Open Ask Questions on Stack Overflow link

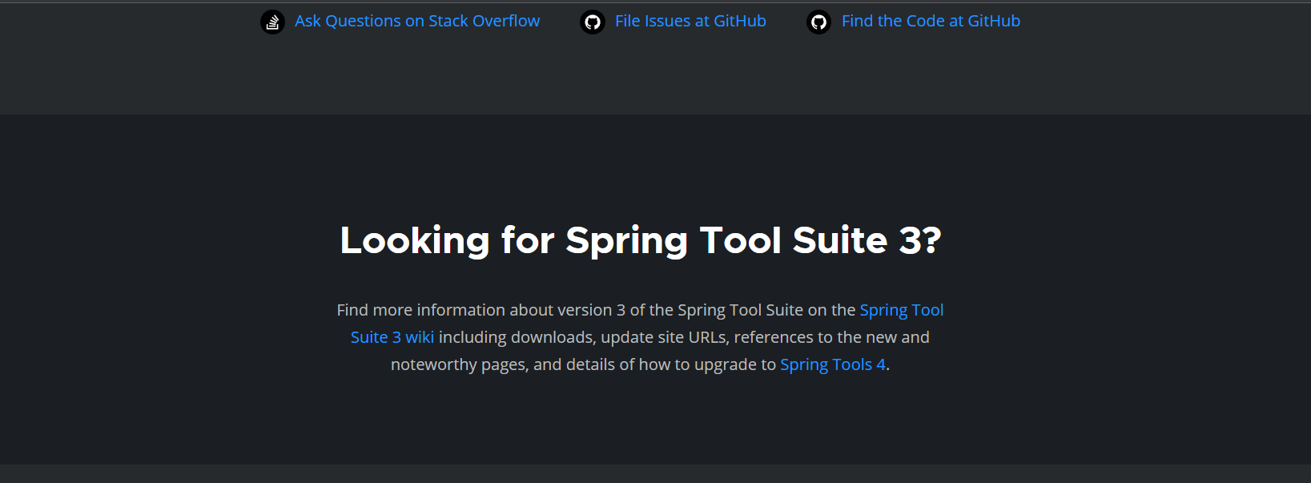pyautogui.click(x=416, y=22)
